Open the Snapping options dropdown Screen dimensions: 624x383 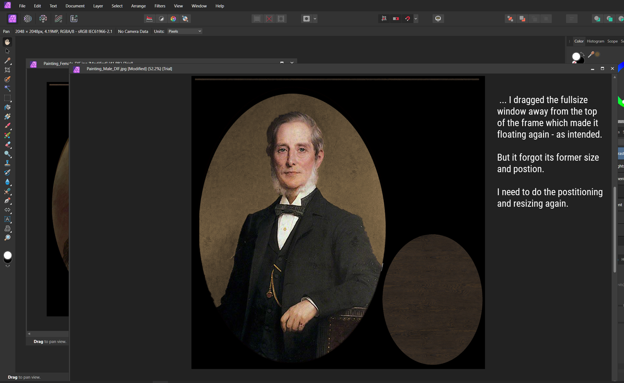(x=416, y=18)
